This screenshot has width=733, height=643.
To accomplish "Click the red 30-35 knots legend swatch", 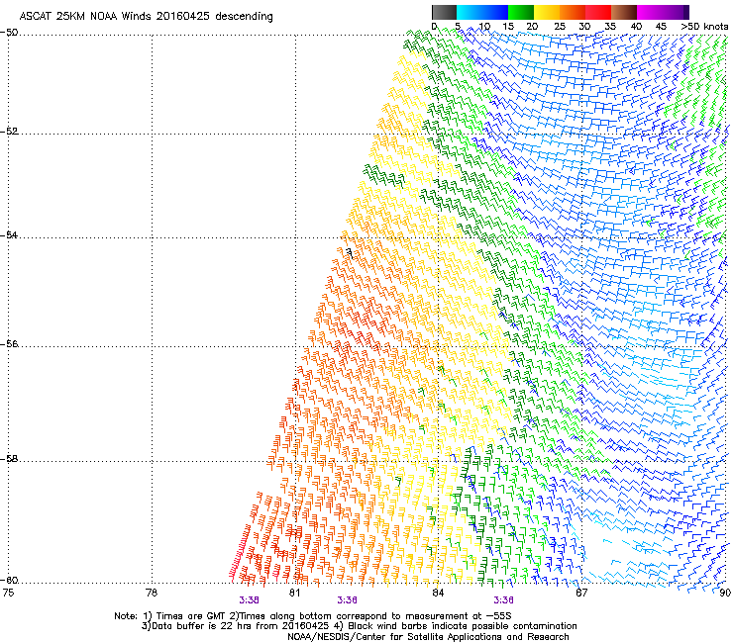I will [x=598, y=12].
